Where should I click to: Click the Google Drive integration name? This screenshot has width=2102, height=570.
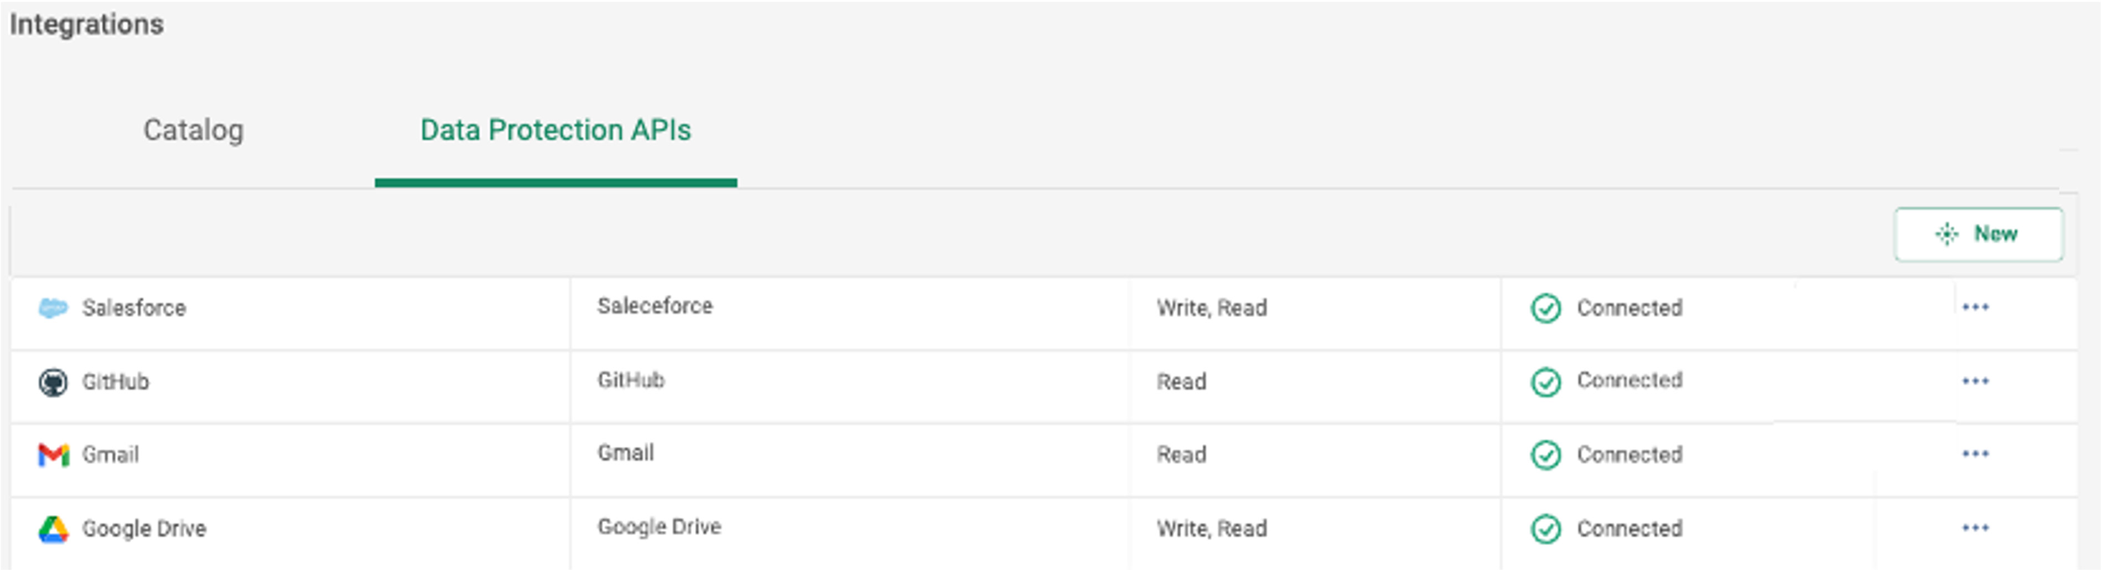[144, 529]
